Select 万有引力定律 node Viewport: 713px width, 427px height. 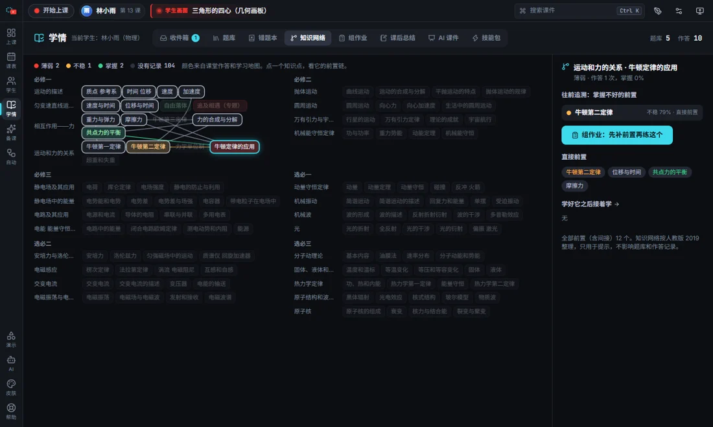point(403,120)
